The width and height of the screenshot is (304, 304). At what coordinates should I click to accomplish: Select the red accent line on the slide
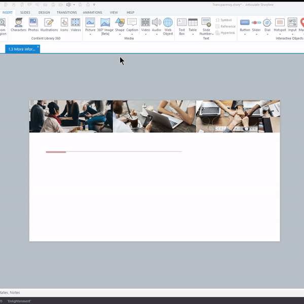tap(56, 152)
